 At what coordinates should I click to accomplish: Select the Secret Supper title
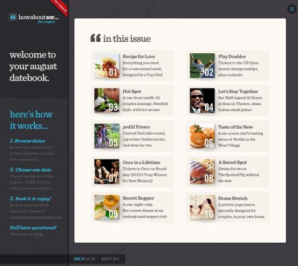[138, 198]
